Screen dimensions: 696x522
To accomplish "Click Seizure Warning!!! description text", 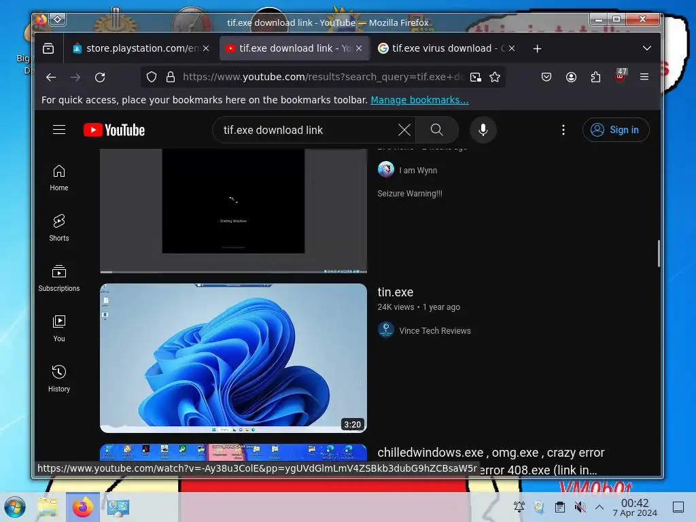I will pos(410,194).
